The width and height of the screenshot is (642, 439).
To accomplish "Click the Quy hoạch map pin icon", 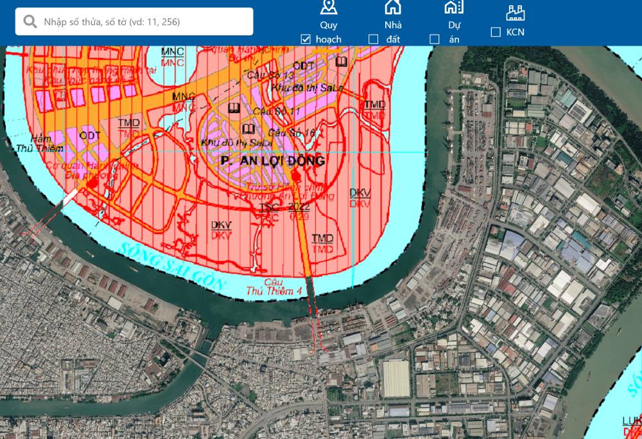I will [329, 8].
